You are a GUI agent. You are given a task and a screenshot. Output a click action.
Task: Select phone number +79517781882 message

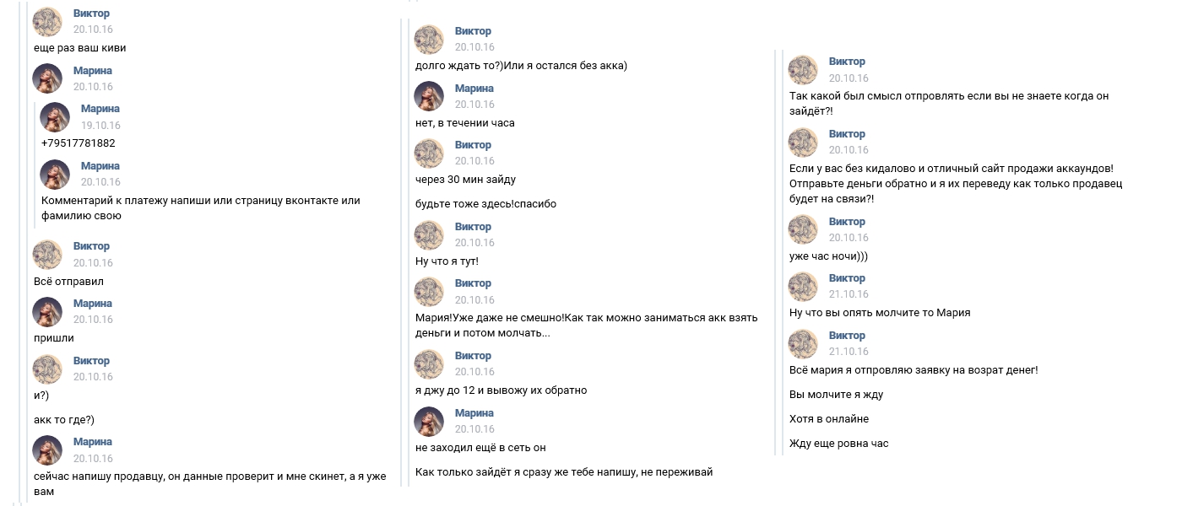(79, 143)
